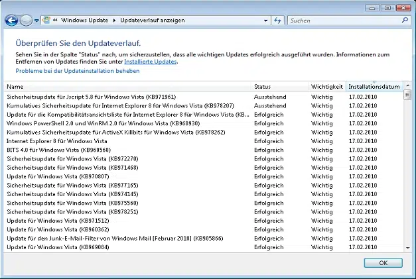Click the scrollbar up arrow
416x279 pixels.
tap(408, 85)
